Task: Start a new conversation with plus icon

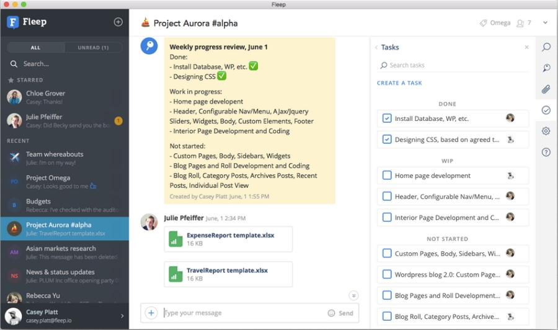Action: tap(118, 22)
